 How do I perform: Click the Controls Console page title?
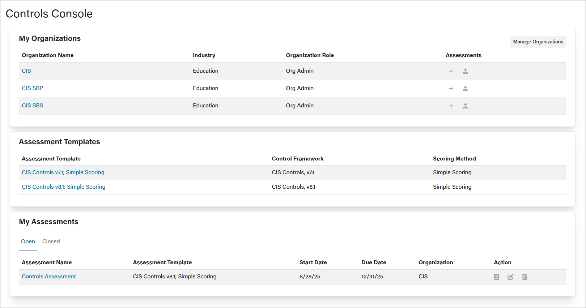tap(49, 14)
